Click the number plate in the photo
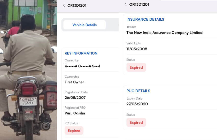The width and height of the screenshot is (217, 140). tap(28, 101)
